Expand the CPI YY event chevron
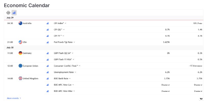Screen dimensions: 204x101 pyautogui.click(x=63, y=36)
